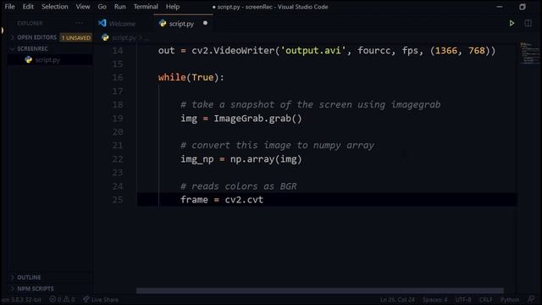Viewport: 542px width, 305px height.
Task: Open the Help menu
Action: [x=173, y=7]
